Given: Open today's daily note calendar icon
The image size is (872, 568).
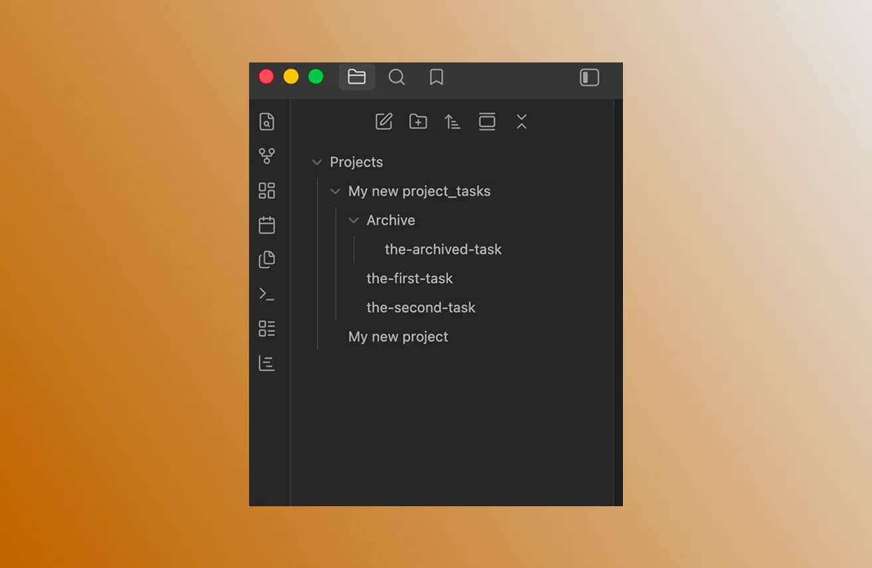Looking at the screenshot, I should (x=266, y=225).
